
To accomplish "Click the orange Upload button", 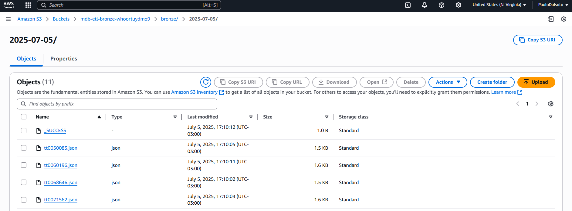I will (536, 82).
